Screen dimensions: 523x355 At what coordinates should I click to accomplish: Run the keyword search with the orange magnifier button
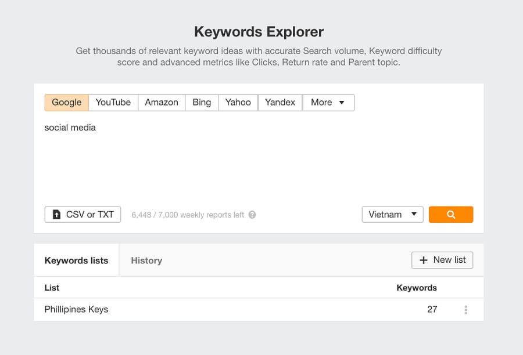coord(450,215)
